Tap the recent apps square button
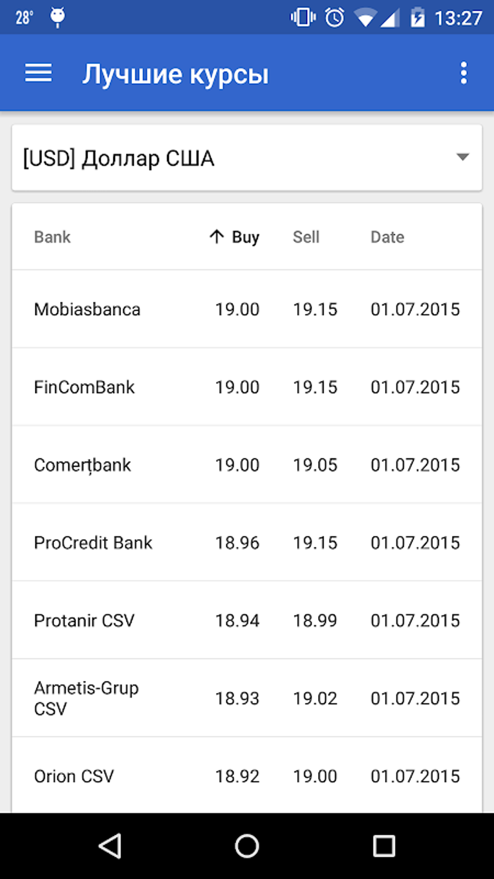The height and width of the screenshot is (879, 494). pyautogui.click(x=384, y=846)
